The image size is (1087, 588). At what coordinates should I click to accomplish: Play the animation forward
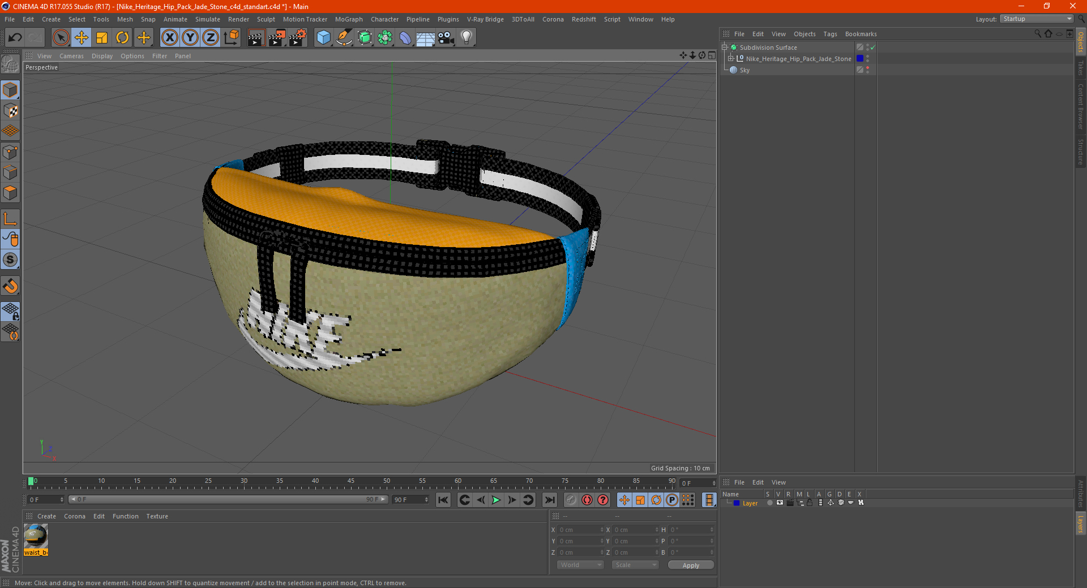coord(496,500)
